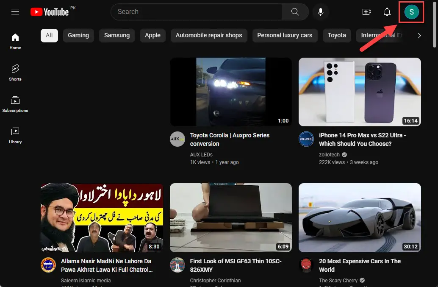Select the Gaming filter chip

click(x=78, y=36)
